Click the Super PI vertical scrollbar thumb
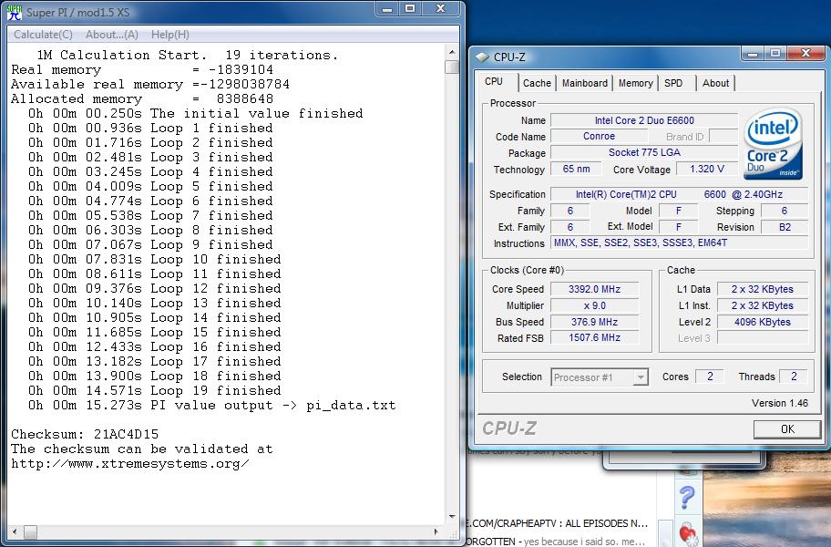The height and width of the screenshot is (547, 831). coord(452,67)
